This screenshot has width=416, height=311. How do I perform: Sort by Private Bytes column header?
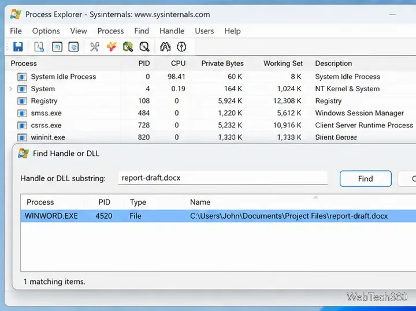(x=222, y=63)
